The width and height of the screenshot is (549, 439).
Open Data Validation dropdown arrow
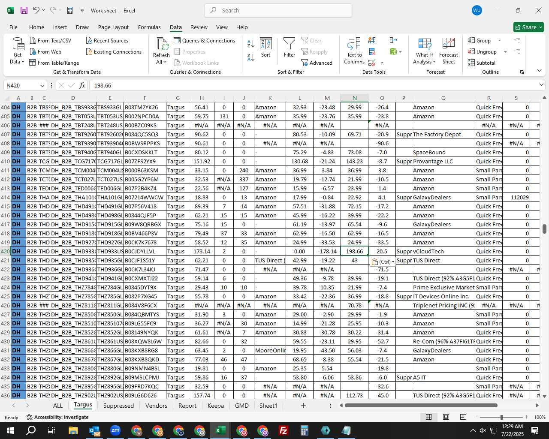(x=382, y=63)
